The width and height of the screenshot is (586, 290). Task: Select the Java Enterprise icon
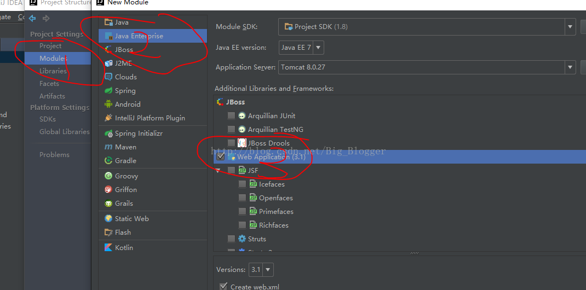[108, 36]
